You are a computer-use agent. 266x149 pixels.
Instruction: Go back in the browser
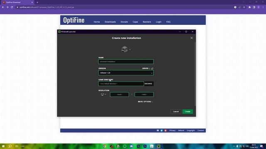3,7
